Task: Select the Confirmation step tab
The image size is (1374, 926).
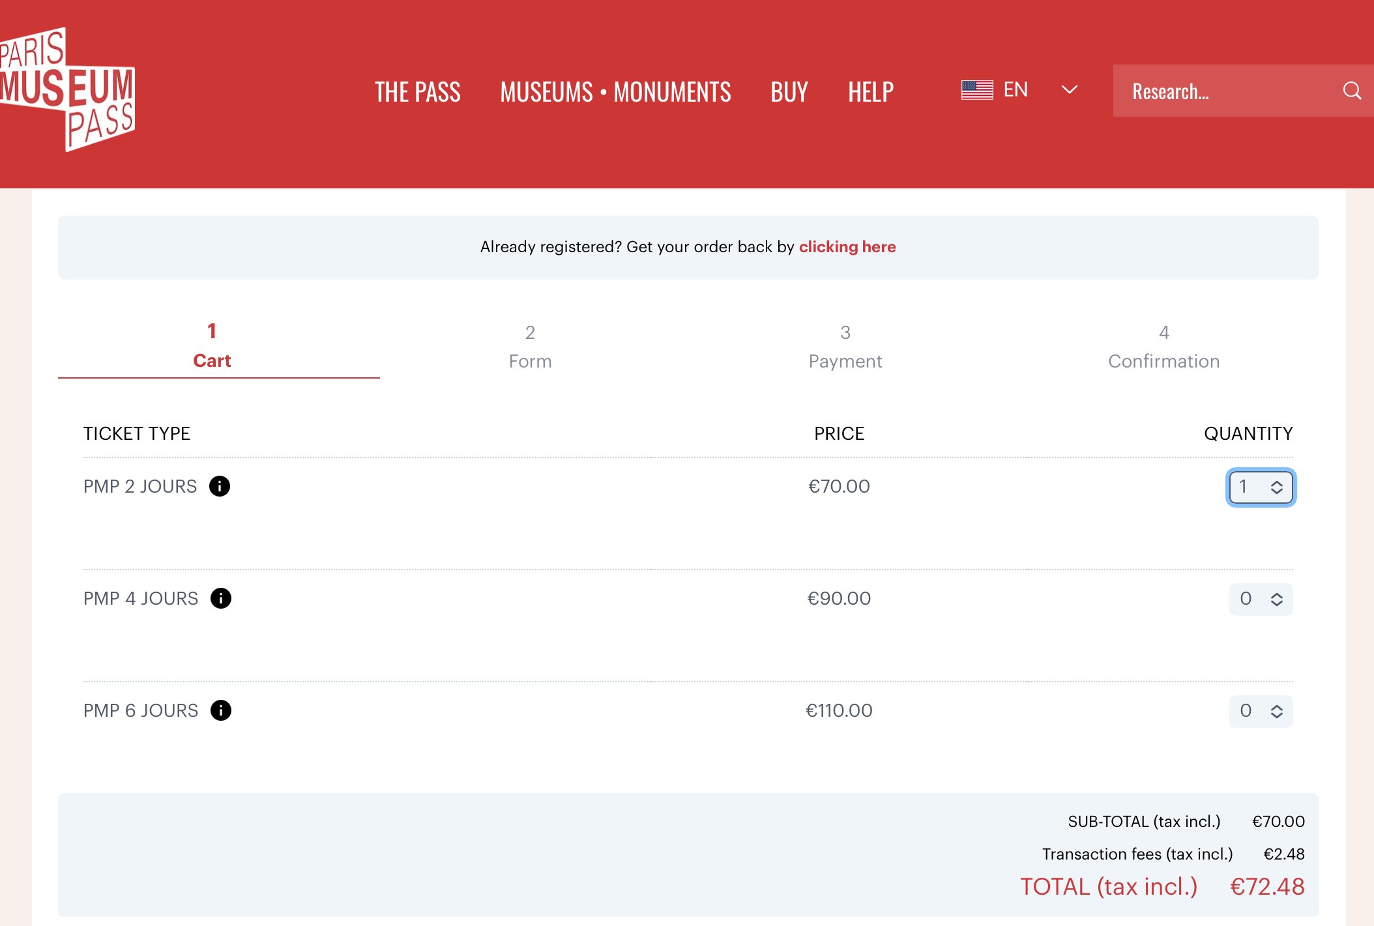Action: (x=1163, y=347)
